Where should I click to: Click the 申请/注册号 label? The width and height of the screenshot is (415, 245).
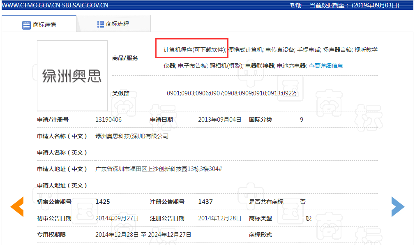53,120
